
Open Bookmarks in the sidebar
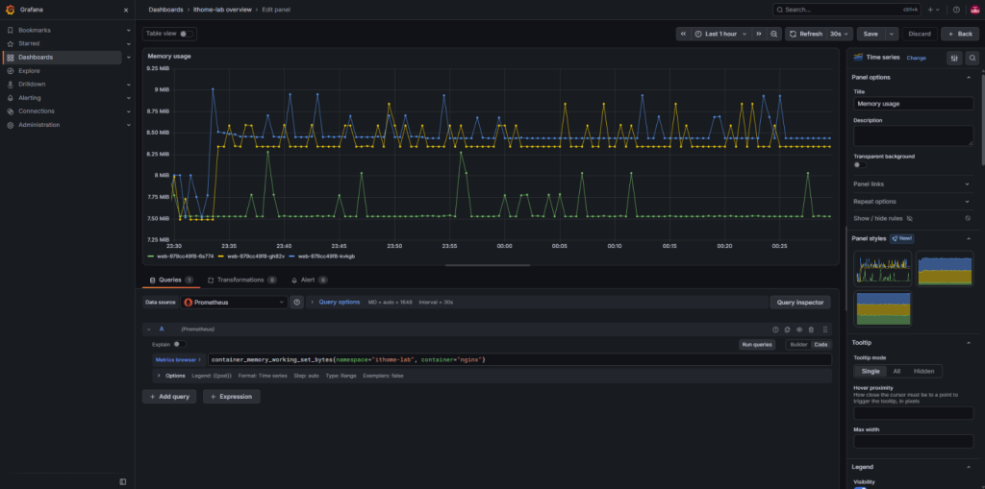coord(35,30)
